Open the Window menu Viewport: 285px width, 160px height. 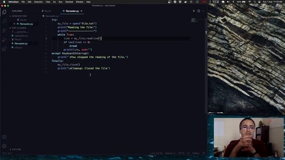pos(79,2)
